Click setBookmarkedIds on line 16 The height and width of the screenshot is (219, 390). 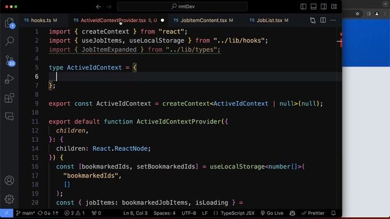[166, 167]
